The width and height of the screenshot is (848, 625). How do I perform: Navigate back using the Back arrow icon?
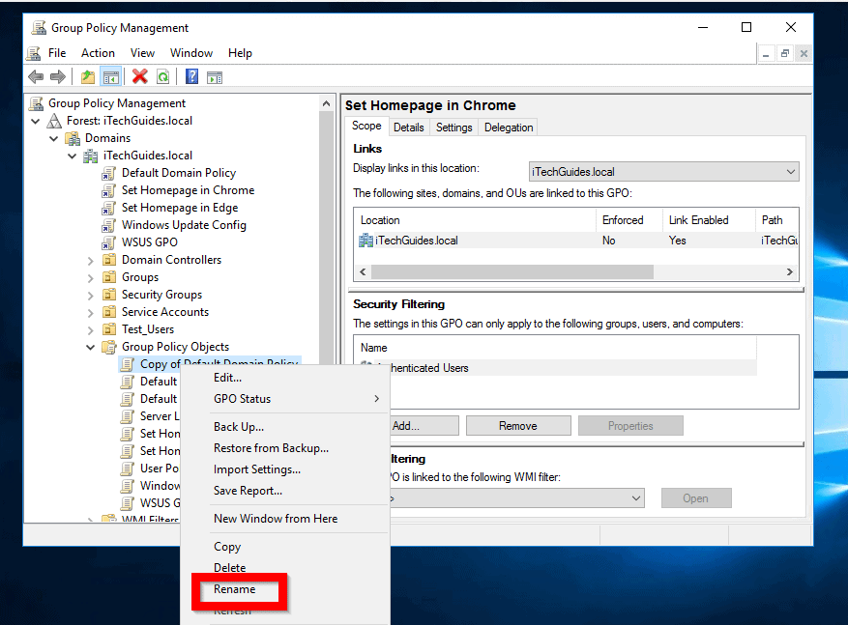(35, 76)
